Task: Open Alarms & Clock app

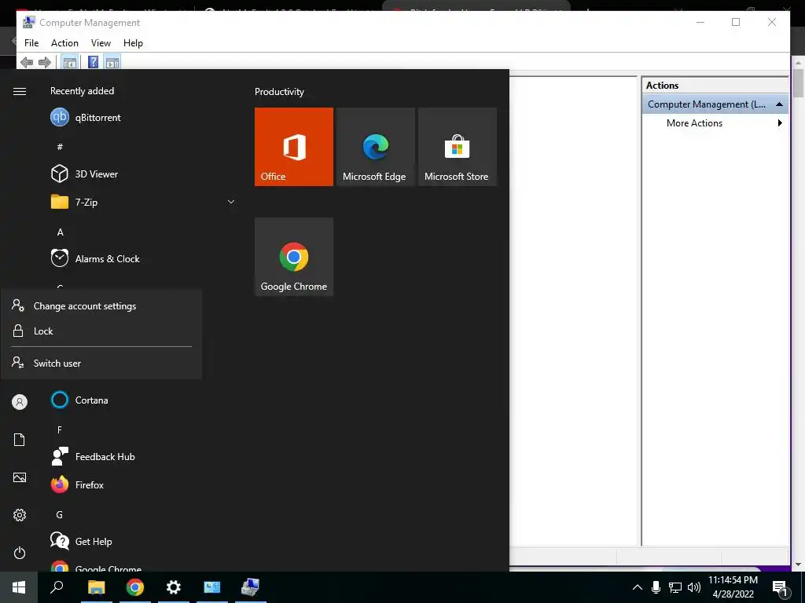Action: coord(144,259)
